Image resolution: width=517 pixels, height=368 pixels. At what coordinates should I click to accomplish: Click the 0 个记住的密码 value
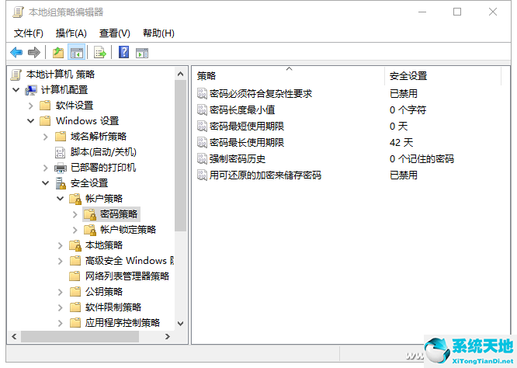(422, 159)
